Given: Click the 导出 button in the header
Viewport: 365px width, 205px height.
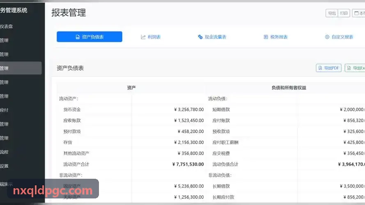Looking at the screenshot, I should (x=332, y=13).
